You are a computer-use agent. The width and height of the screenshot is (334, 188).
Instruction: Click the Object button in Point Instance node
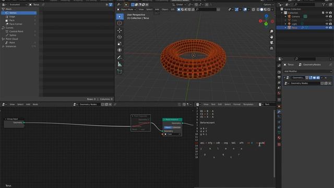(x=168, y=127)
